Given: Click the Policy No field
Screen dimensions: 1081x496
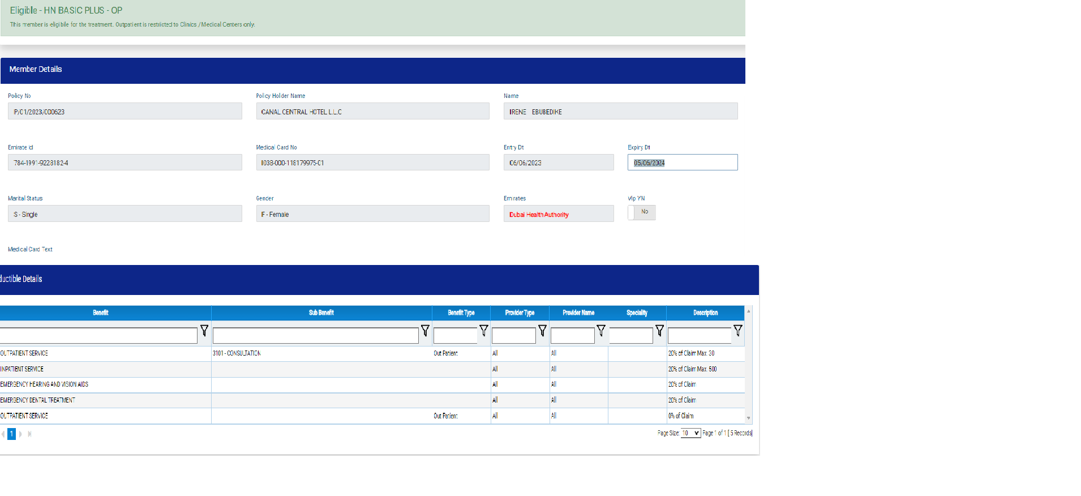Looking at the screenshot, I should [125, 112].
